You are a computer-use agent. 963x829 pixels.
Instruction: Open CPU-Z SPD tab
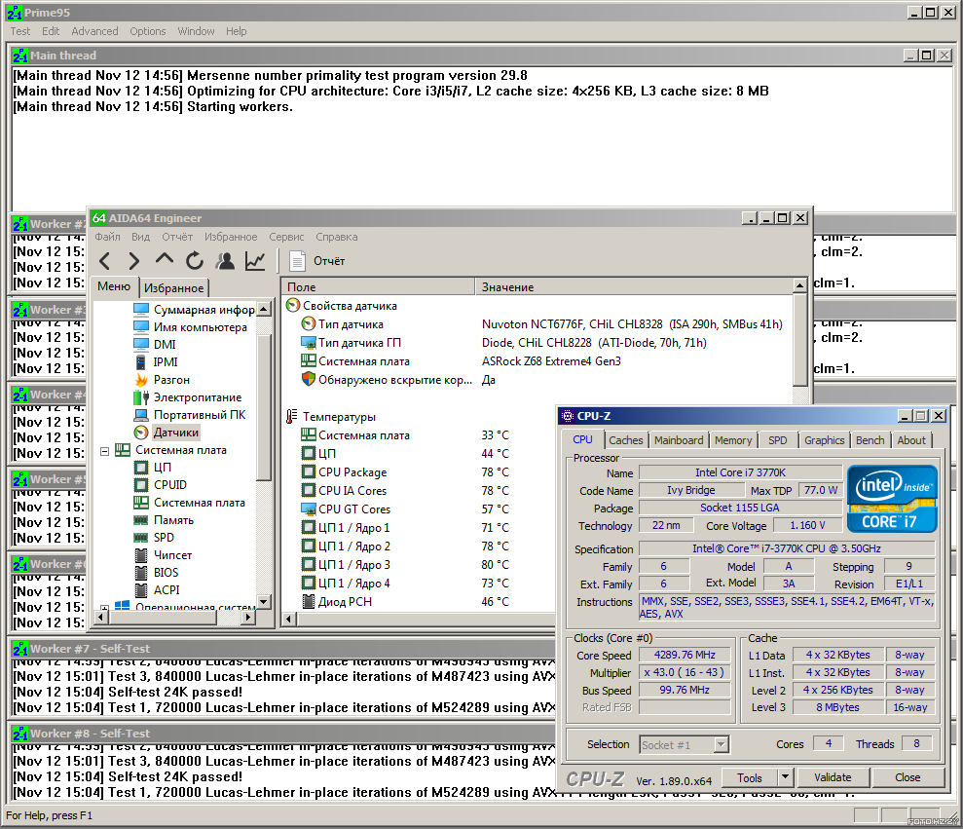[x=778, y=440]
